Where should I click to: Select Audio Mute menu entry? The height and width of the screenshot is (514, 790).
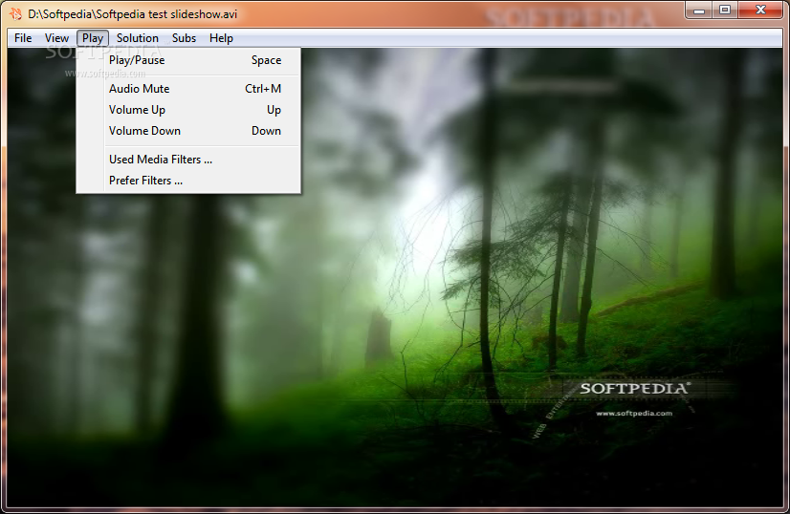click(x=189, y=89)
